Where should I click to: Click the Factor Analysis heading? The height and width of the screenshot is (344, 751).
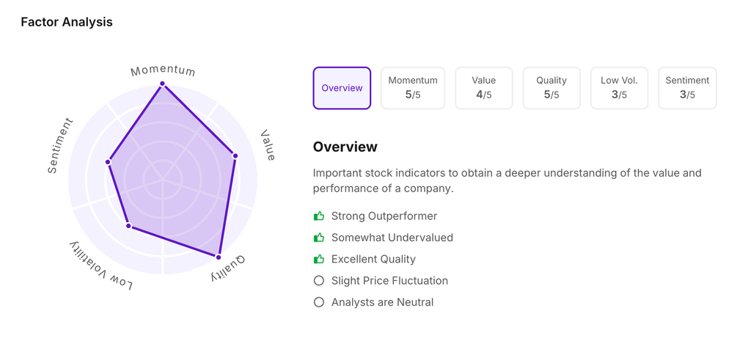click(67, 22)
